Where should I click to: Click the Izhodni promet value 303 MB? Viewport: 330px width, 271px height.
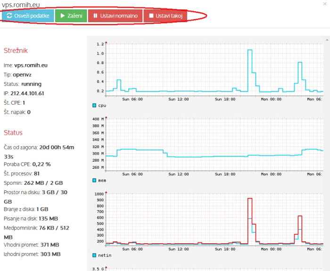coord(50,254)
